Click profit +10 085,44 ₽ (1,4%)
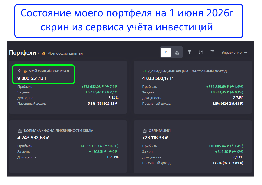 point(226,146)
